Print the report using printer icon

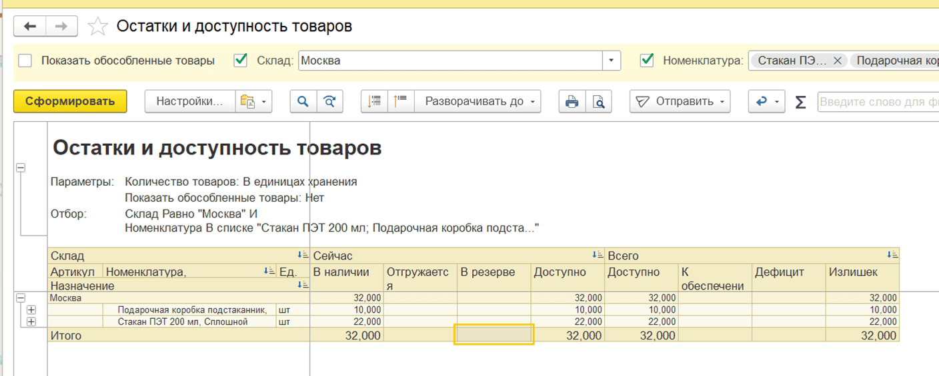[572, 102]
